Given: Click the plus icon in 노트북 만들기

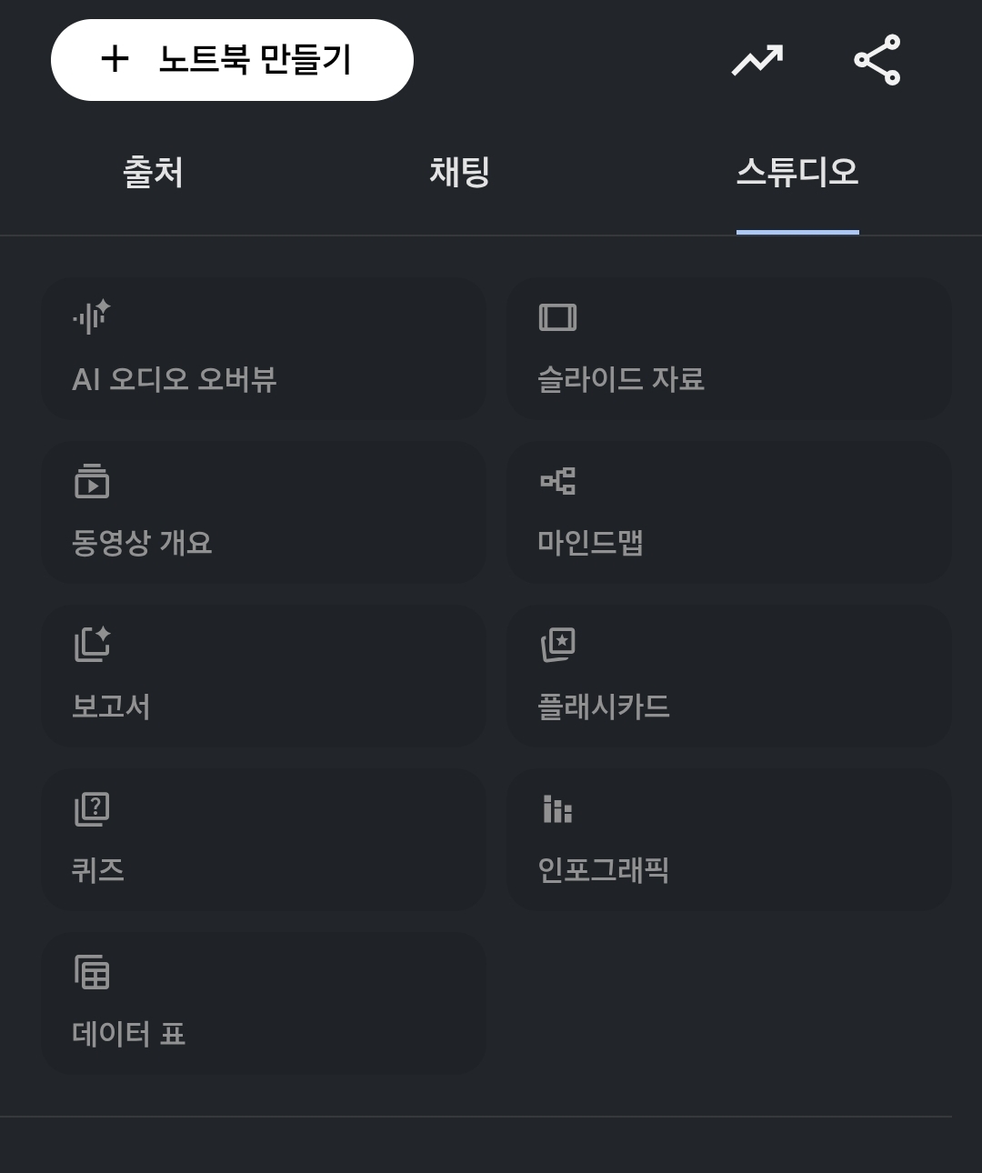Looking at the screenshot, I should tap(115, 60).
